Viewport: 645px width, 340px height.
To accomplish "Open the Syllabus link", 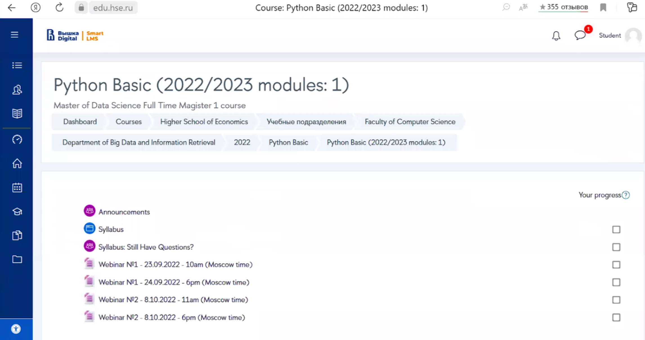I will [x=111, y=229].
